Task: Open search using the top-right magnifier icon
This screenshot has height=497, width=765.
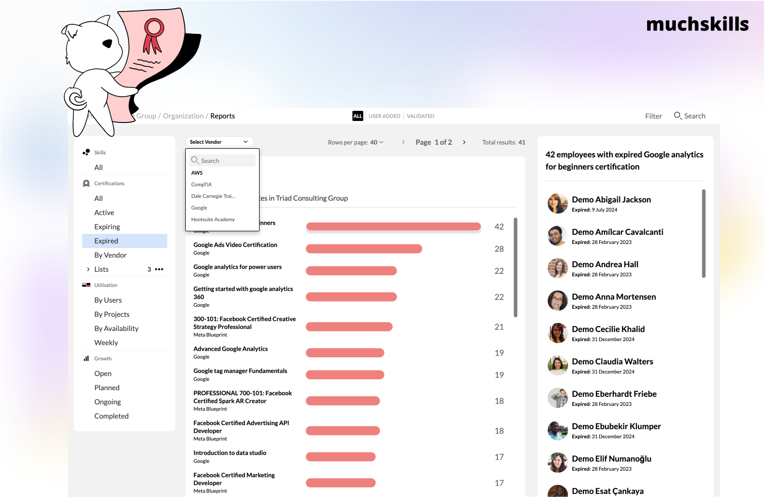Action: tap(678, 116)
